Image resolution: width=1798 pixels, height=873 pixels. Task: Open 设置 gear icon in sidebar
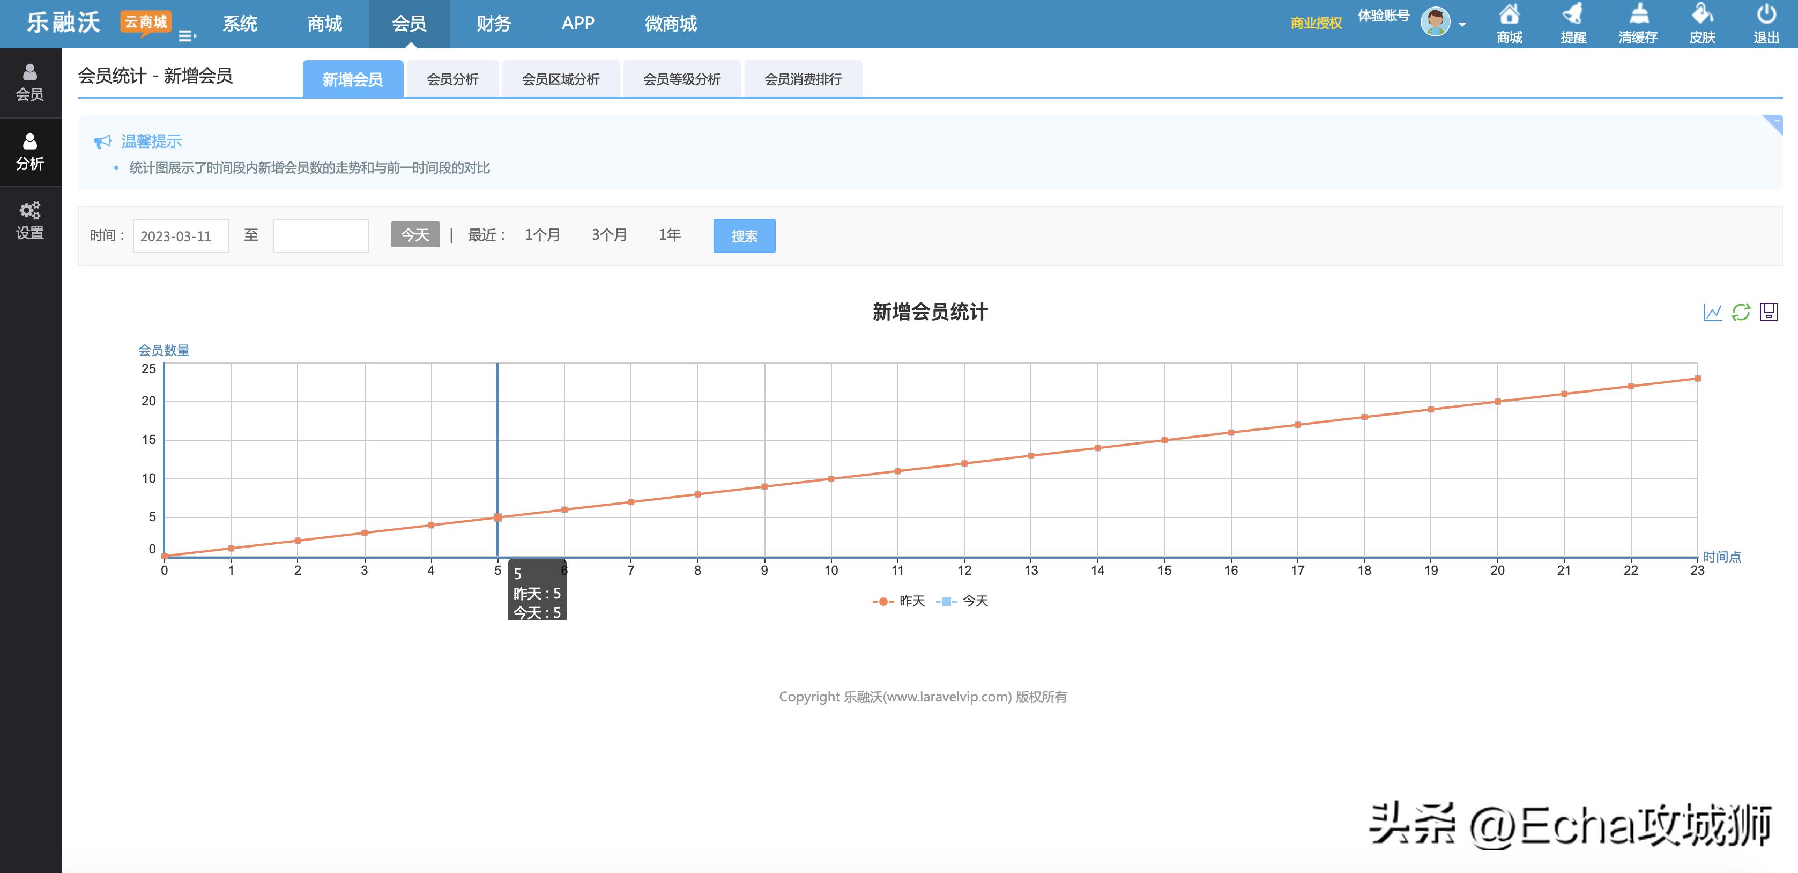coord(29,219)
